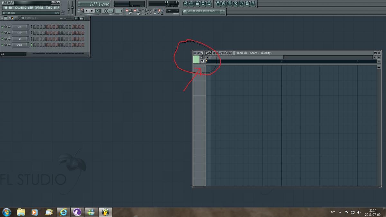
Task: Click the main volume slider handle
Action: (x=68, y=9)
